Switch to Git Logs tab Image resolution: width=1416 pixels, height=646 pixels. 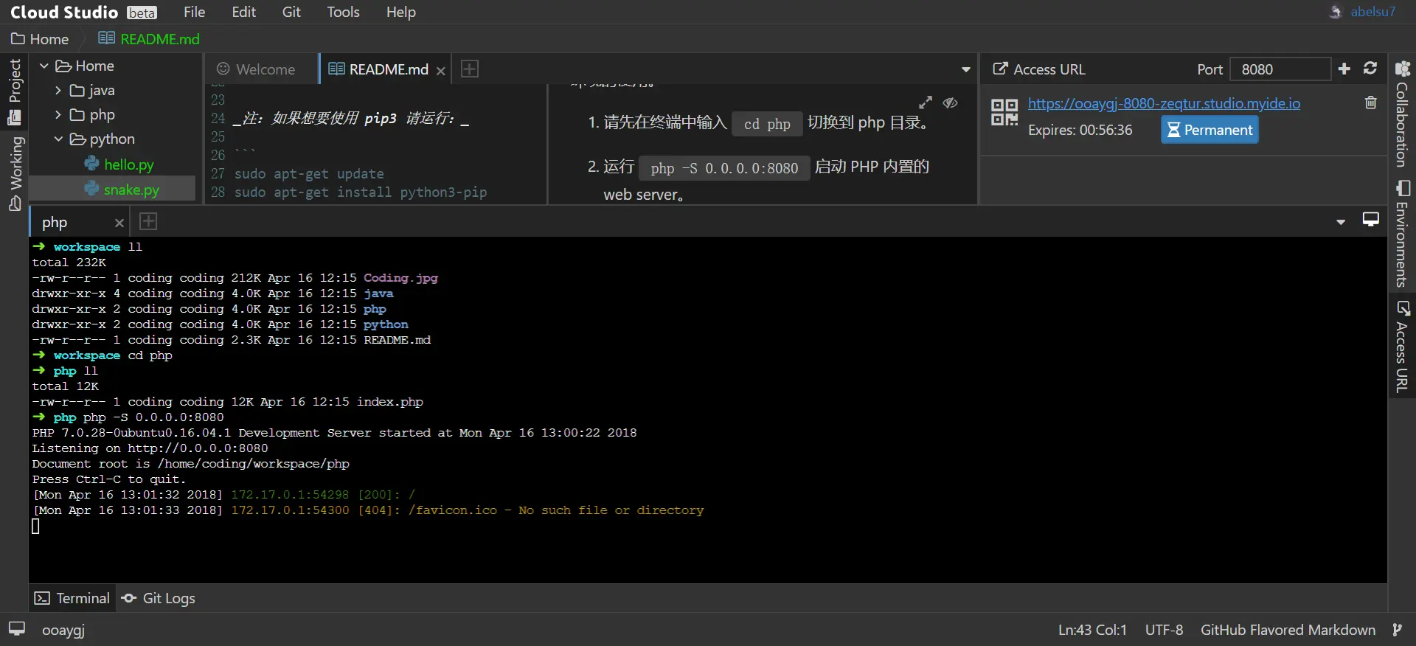159,598
